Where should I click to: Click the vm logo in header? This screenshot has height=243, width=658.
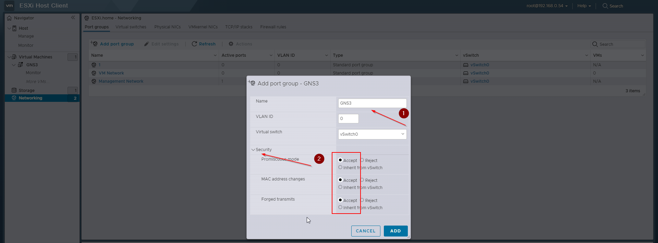click(x=9, y=5)
